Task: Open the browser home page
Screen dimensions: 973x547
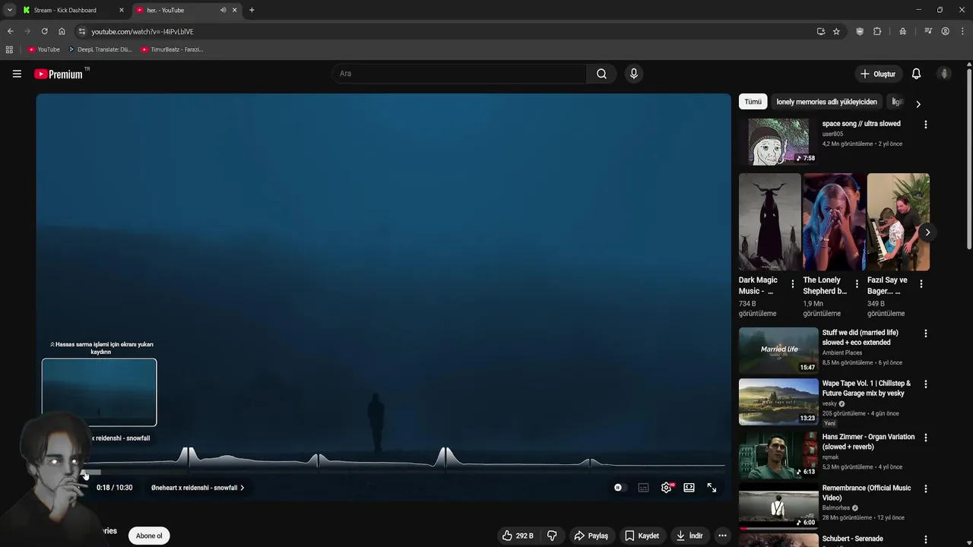Action: [62, 31]
